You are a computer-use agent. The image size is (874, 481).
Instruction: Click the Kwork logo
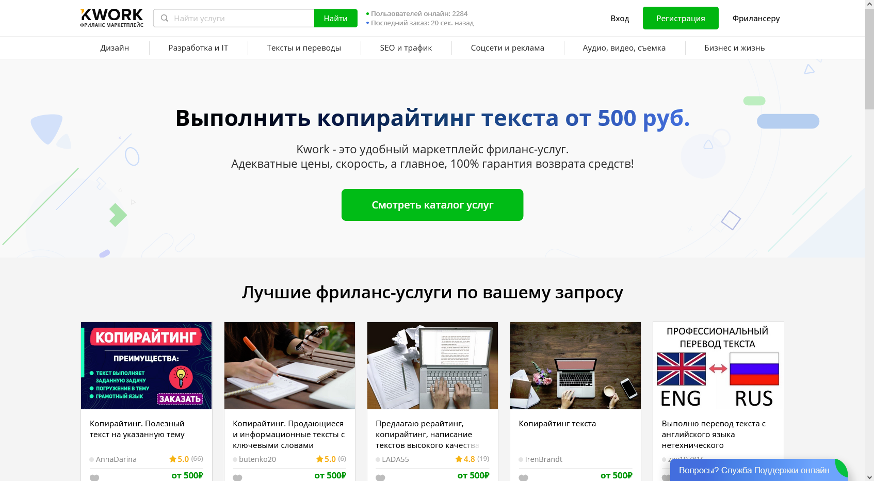(x=111, y=18)
